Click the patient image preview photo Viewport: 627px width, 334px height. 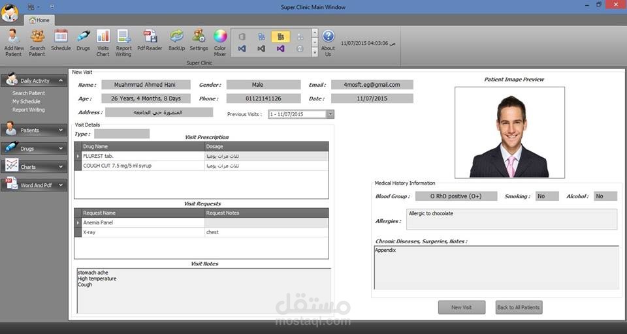pyautogui.click(x=509, y=132)
